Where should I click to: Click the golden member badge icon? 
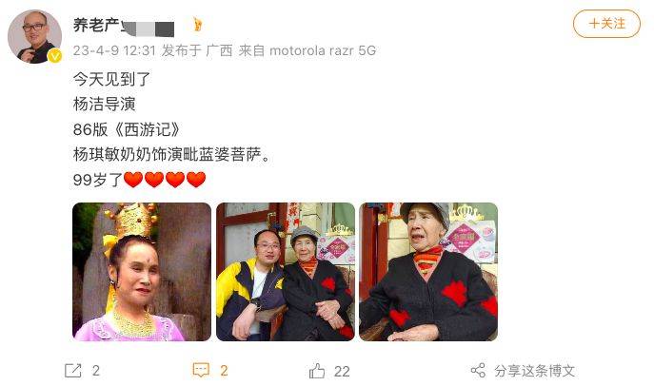tap(198, 24)
